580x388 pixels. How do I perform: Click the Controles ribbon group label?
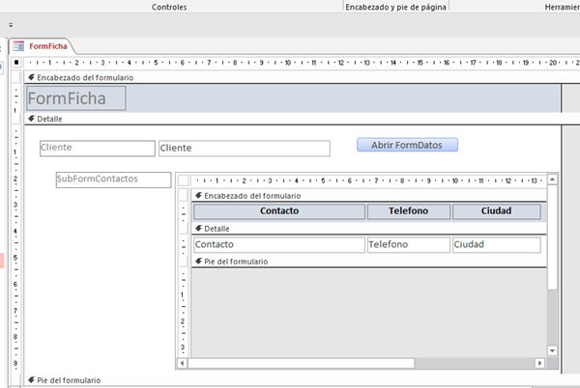pos(169,7)
